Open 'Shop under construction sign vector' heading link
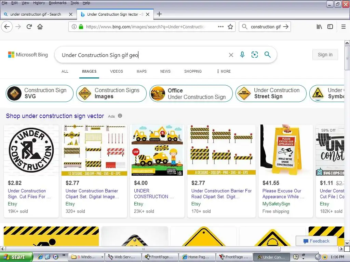 [55, 116]
